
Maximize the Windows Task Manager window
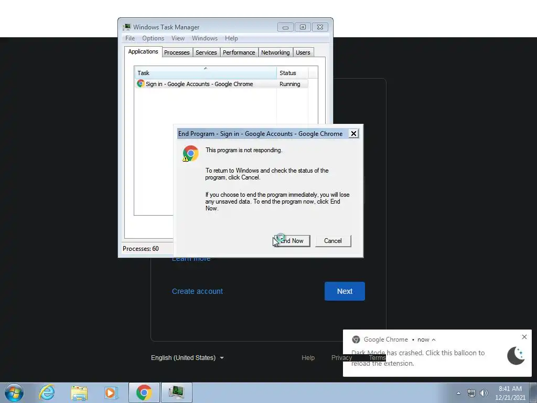[303, 27]
